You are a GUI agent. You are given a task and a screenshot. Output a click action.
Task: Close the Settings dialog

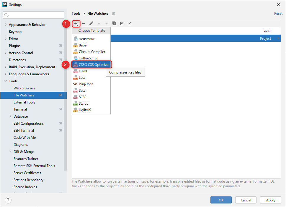pos(279,4)
